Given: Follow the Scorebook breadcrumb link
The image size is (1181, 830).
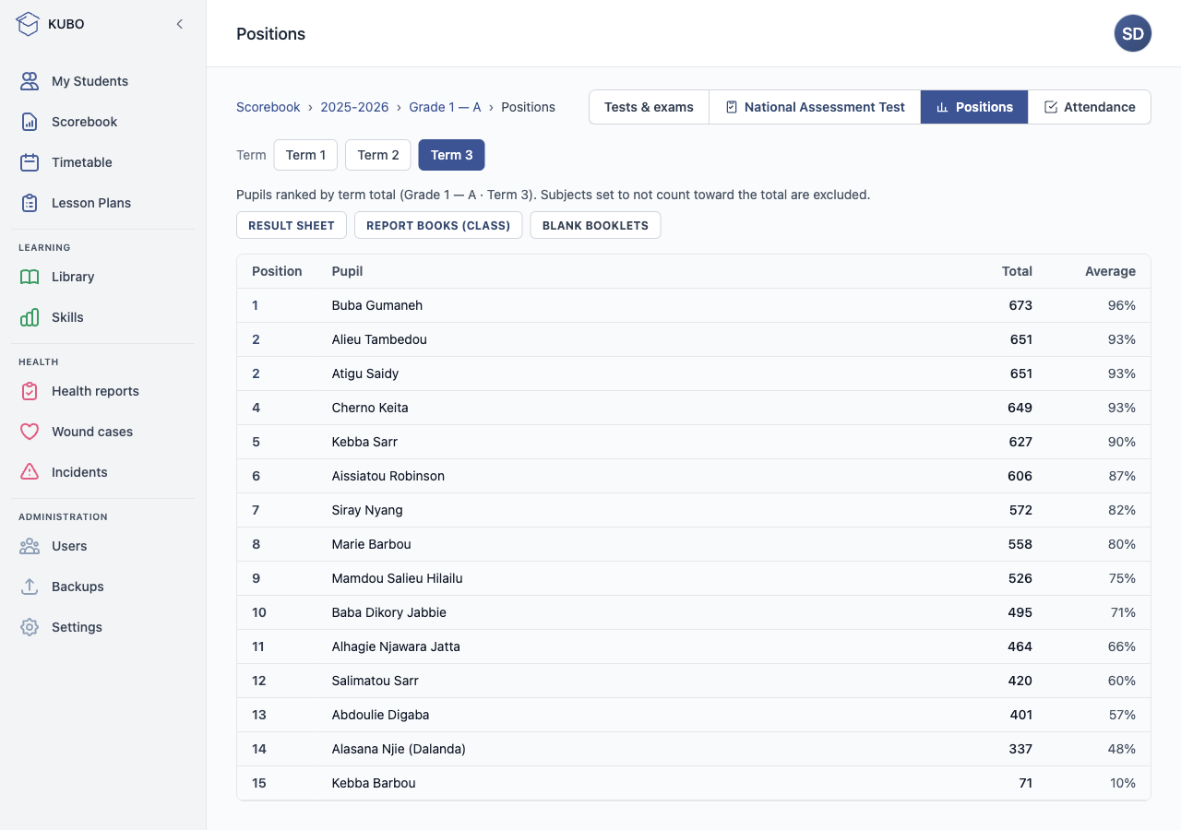Looking at the screenshot, I should [268, 107].
